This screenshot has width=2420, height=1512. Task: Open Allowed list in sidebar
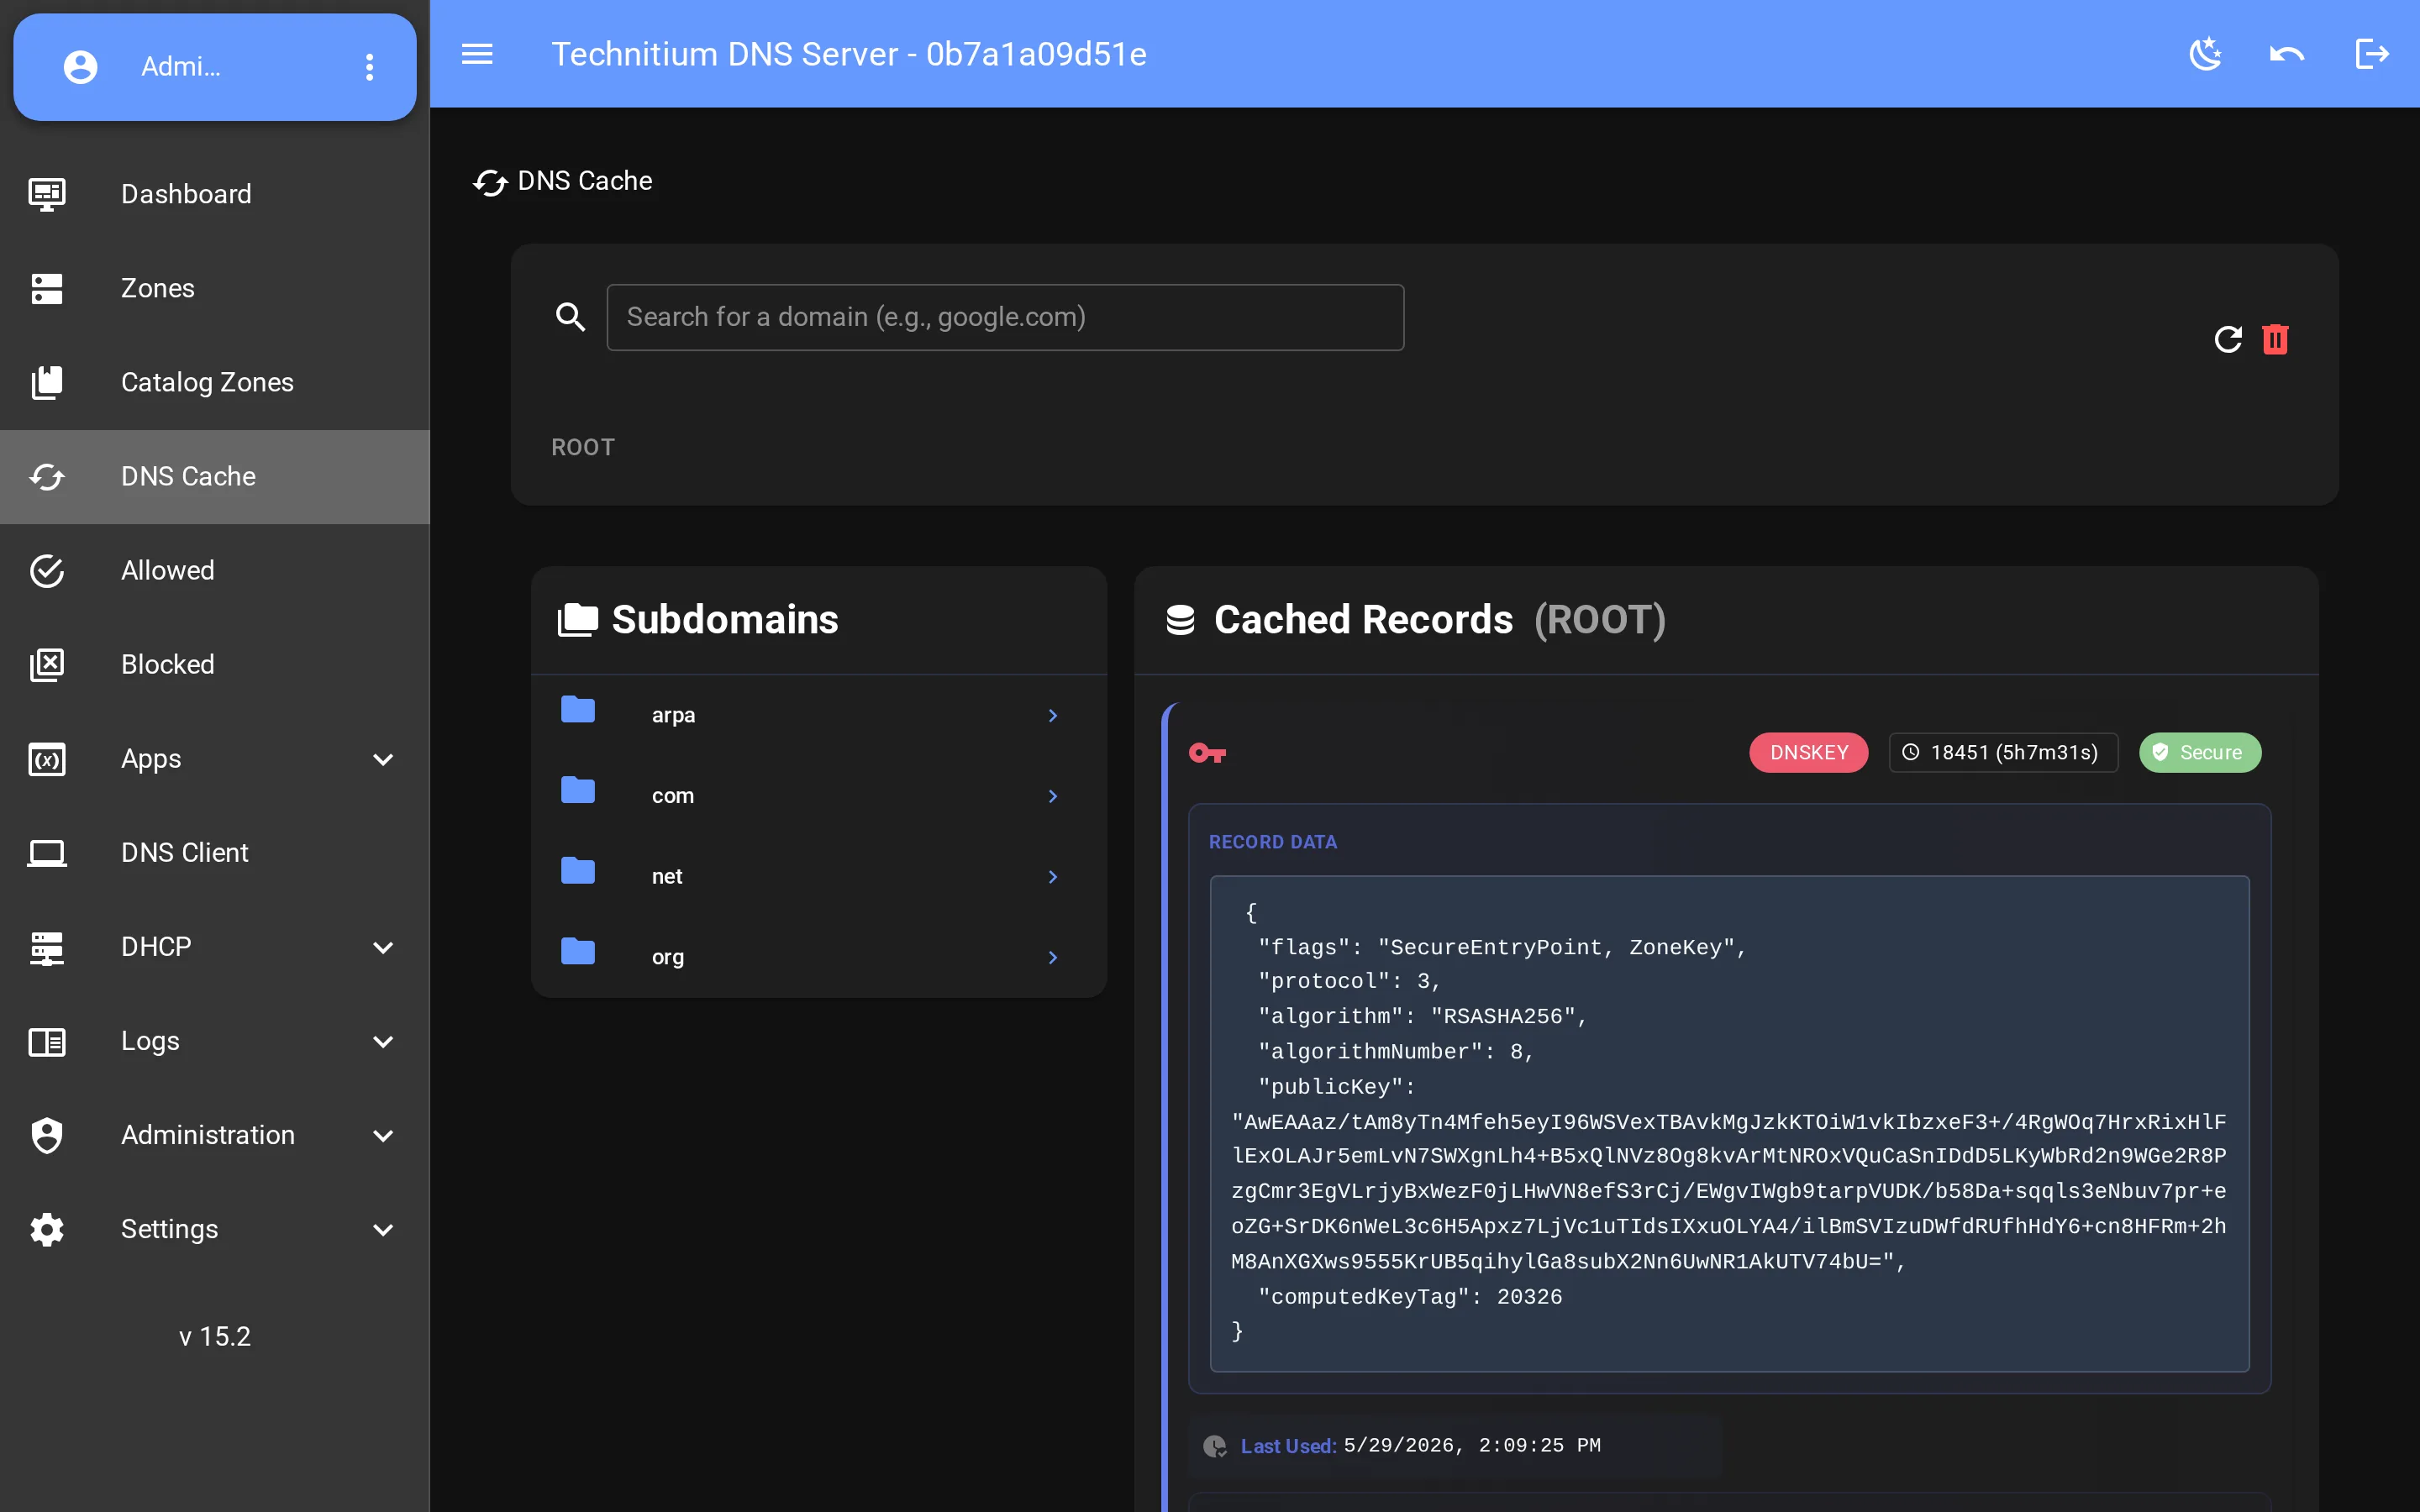coord(215,570)
